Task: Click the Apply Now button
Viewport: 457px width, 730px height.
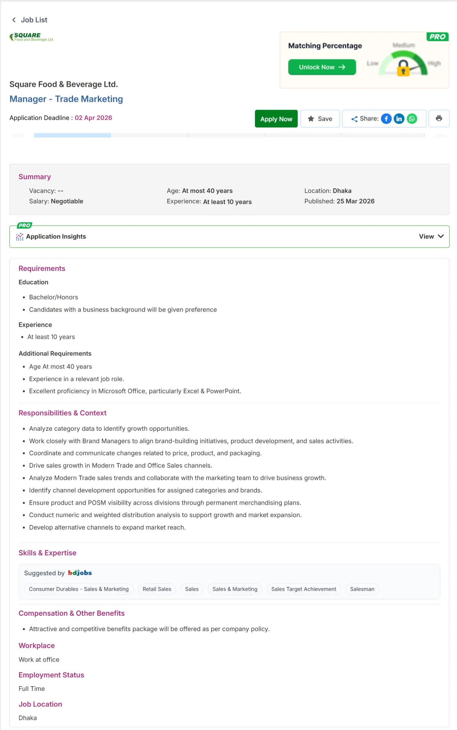Action: coord(276,119)
